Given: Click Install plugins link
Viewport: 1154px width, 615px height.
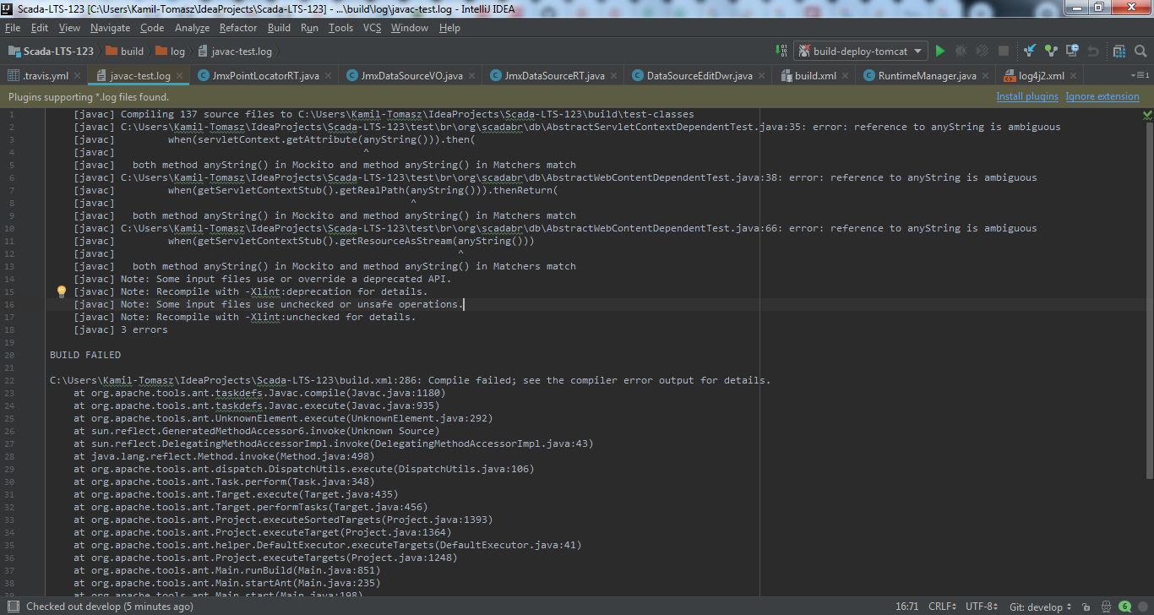Looking at the screenshot, I should [x=1027, y=96].
